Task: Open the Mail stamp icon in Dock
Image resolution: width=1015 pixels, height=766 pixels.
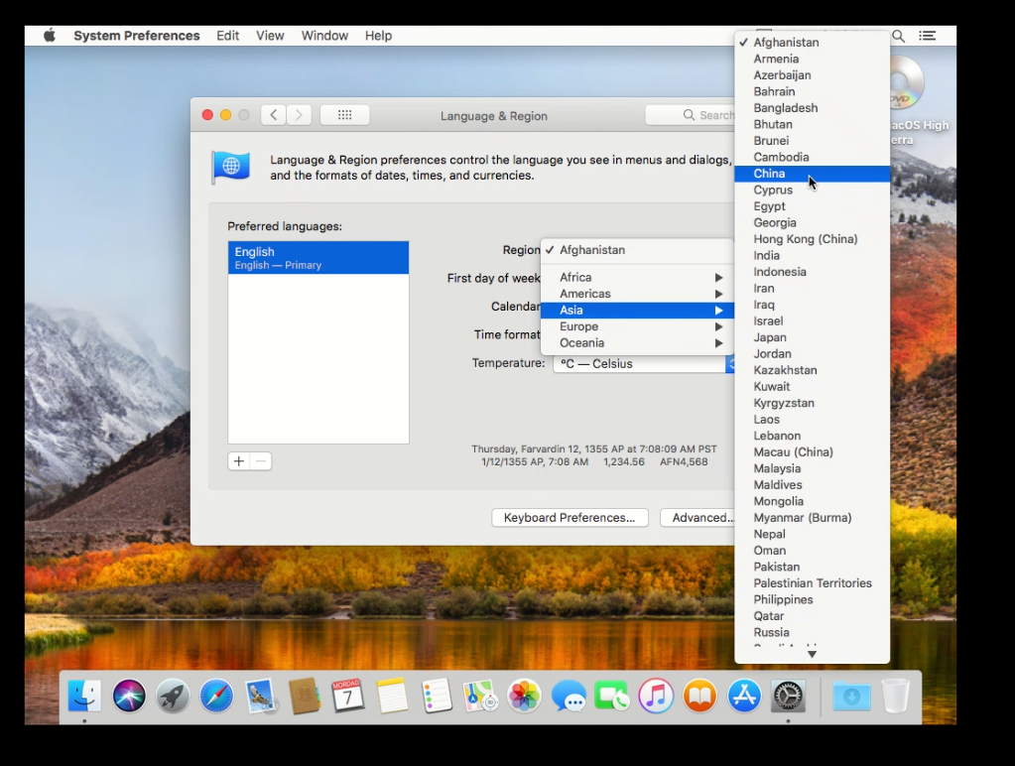Action: pos(261,697)
